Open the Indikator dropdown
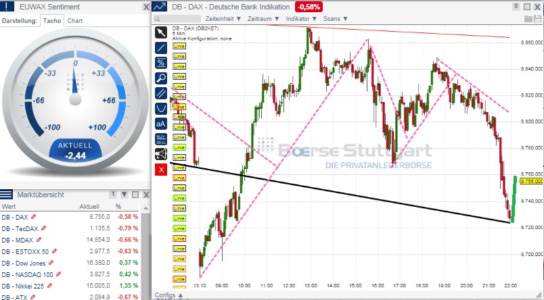544x300 pixels. 302,19
